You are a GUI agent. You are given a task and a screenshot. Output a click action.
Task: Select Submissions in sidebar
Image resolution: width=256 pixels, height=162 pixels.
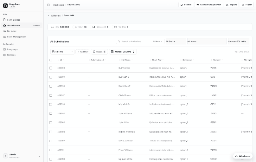click(x=22, y=25)
